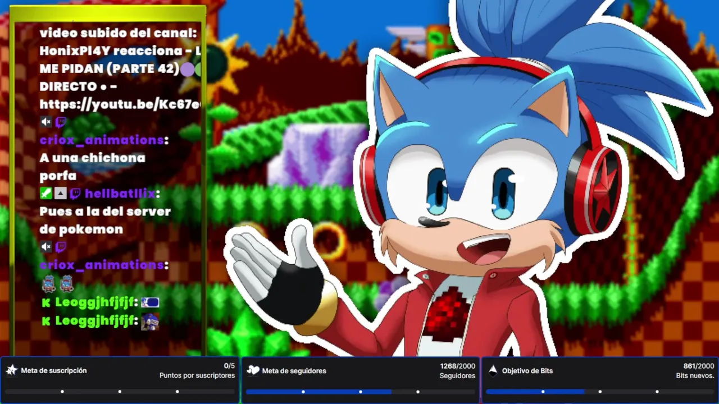This screenshot has width=719, height=404.
Task: Click the 'A una chichona' chat message
Action: click(x=92, y=158)
